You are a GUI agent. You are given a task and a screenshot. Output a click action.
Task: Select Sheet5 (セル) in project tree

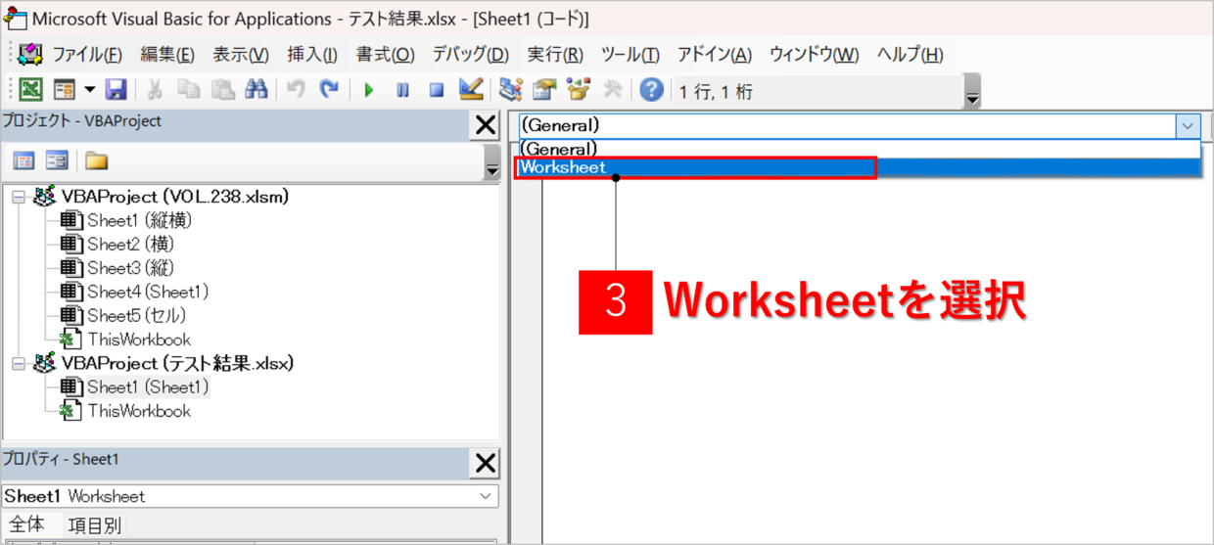(x=136, y=316)
